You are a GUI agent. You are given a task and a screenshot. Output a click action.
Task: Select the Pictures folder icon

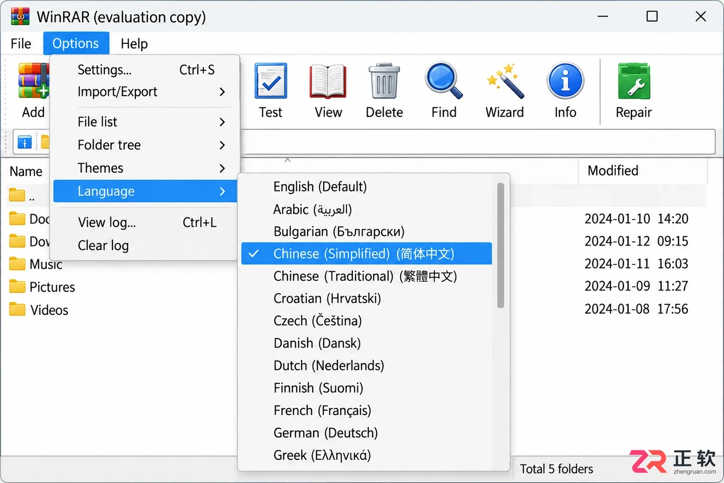(17, 286)
